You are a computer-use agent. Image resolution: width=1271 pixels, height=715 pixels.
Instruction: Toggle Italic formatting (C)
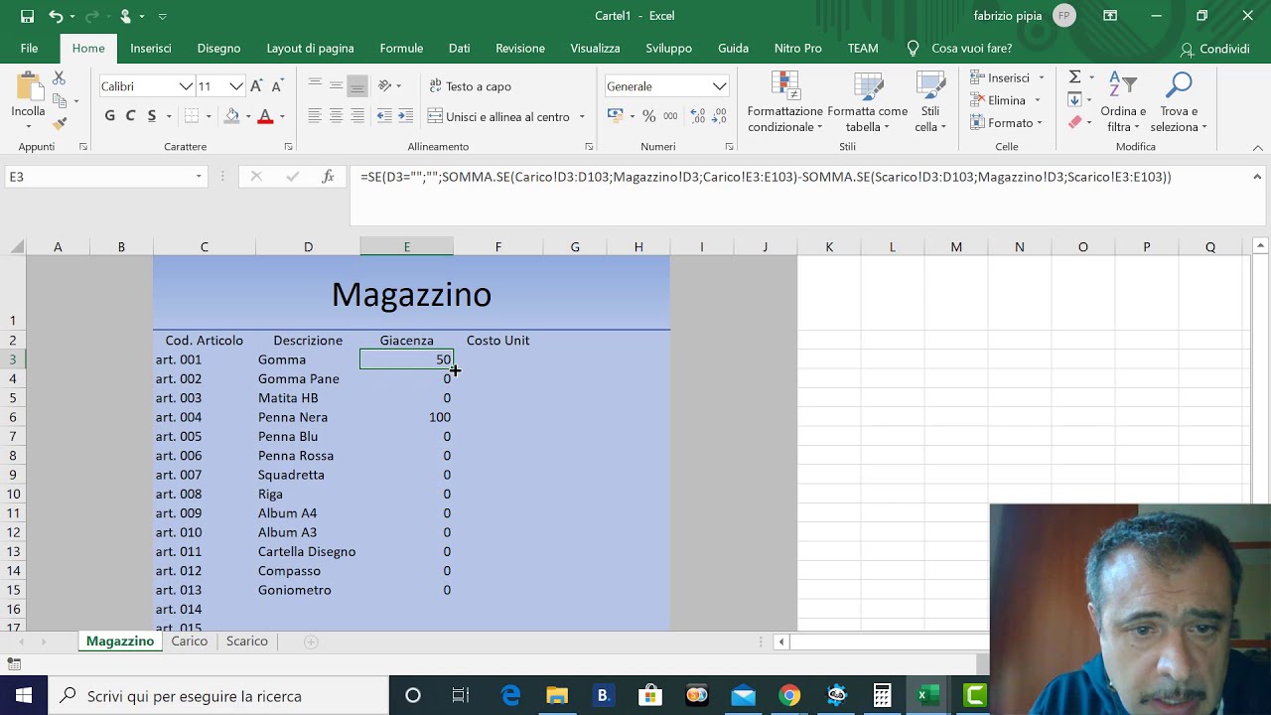[130, 116]
